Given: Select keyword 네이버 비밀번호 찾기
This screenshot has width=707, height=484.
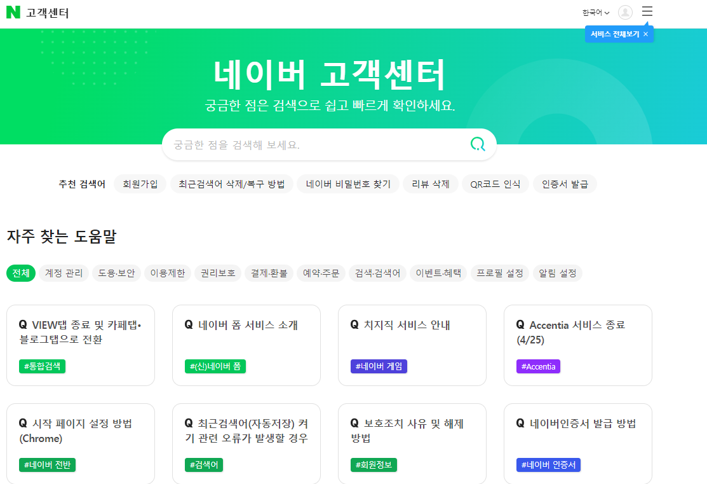Looking at the screenshot, I should click(348, 184).
